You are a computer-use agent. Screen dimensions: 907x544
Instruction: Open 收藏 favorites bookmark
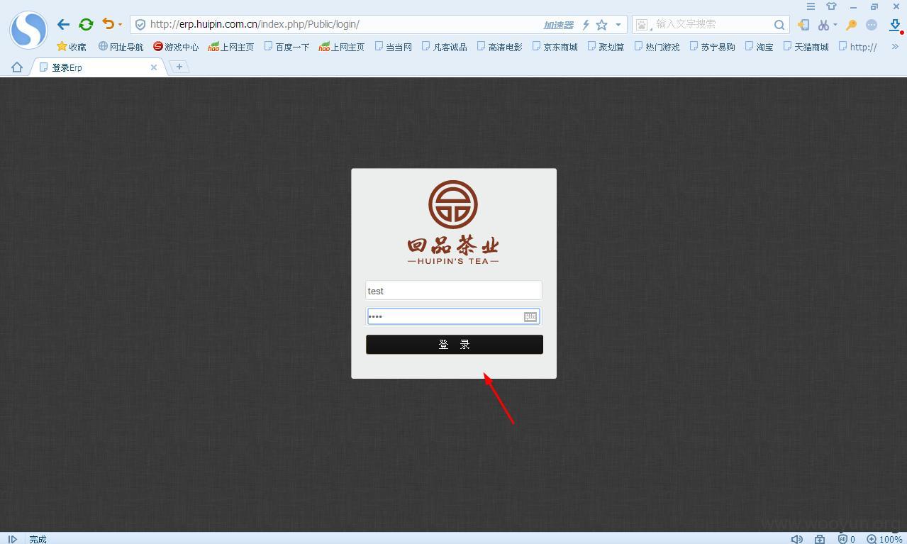click(x=72, y=47)
